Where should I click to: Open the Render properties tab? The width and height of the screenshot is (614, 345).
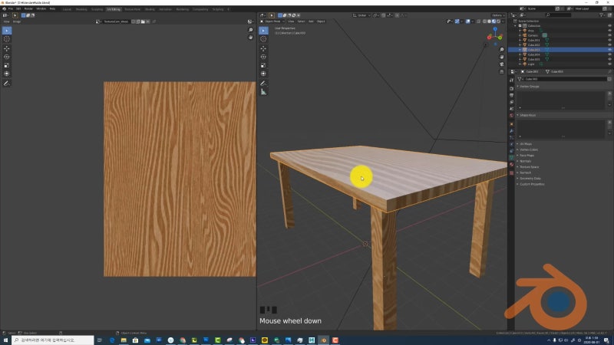pos(511,88)
